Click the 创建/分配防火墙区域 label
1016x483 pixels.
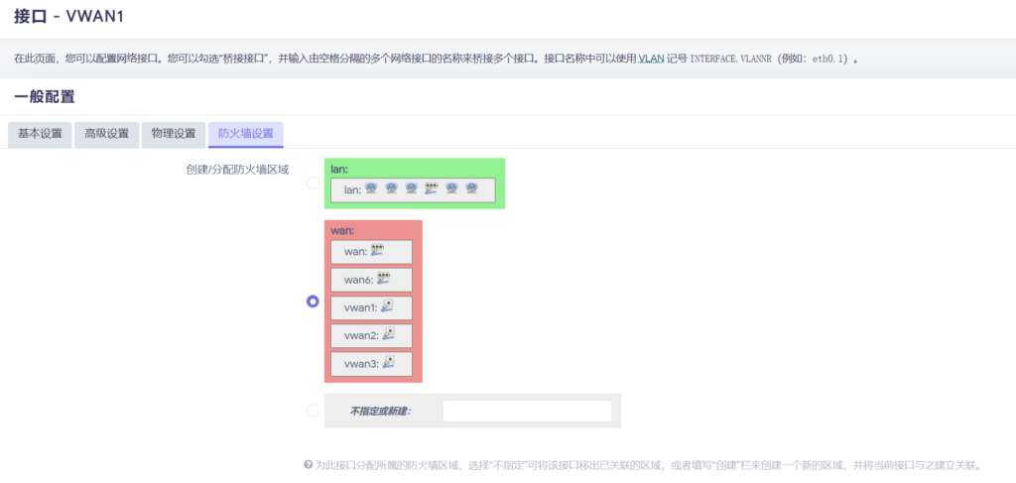[x=237, y=170]
